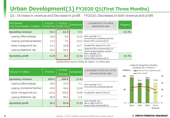Click the 99.4 residence leasing forecast
The image size is (170, 118).
point(66,97)
